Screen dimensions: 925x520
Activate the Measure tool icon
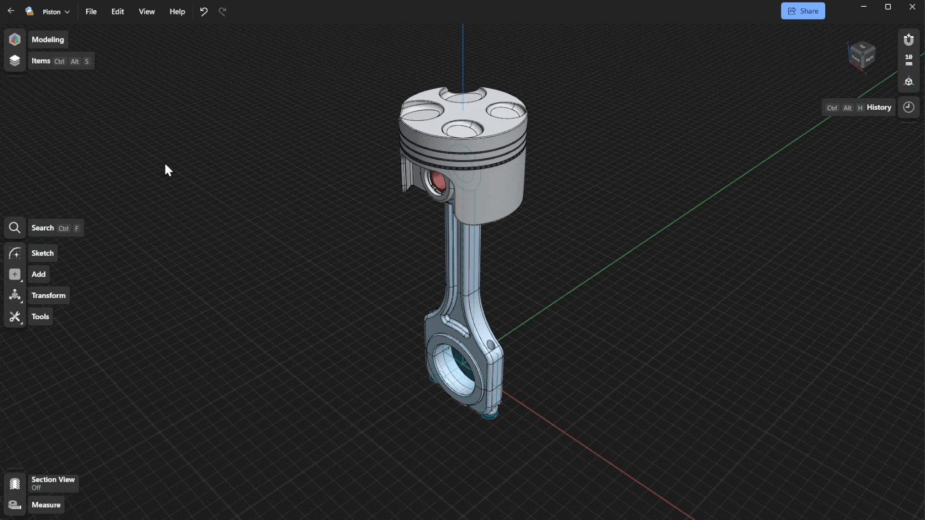pyautogui.click(x=14, y=505)
